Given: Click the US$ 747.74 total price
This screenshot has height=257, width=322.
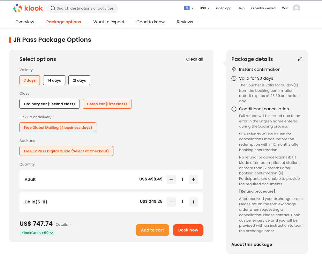Looking at the screenshot, I should pyautogui.click(x=36, y=224).
